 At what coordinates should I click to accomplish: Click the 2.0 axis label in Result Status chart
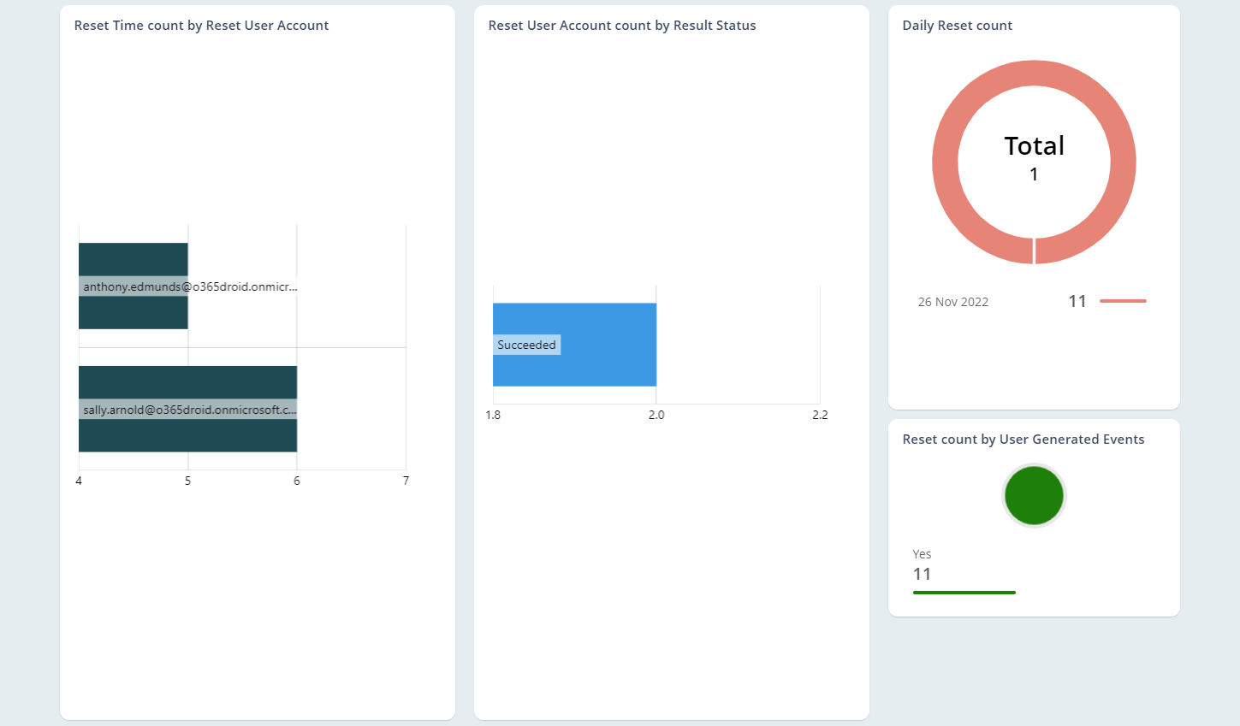657,414
